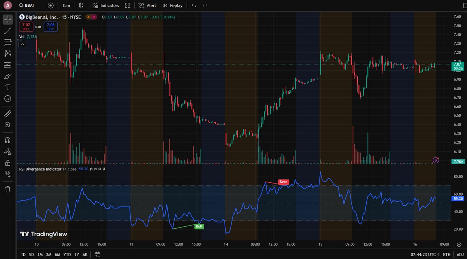The image size is (467, 259).
Task: Set range to 1D
Action: pos(23,254)
